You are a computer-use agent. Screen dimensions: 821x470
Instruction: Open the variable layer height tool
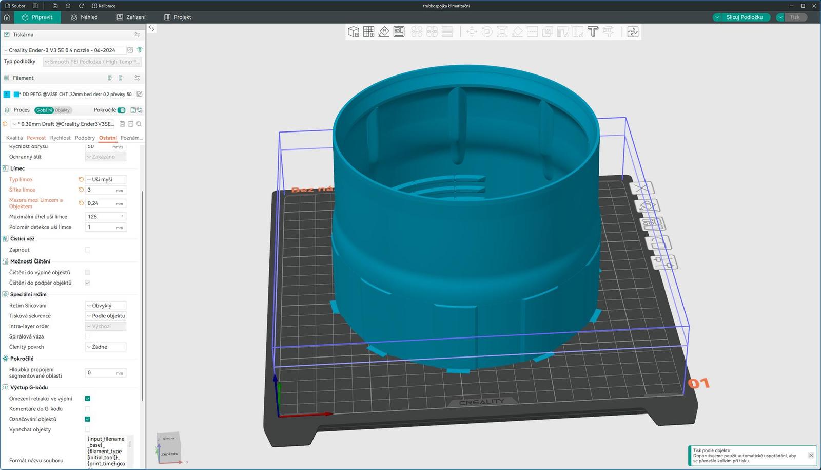click(447, 32)
